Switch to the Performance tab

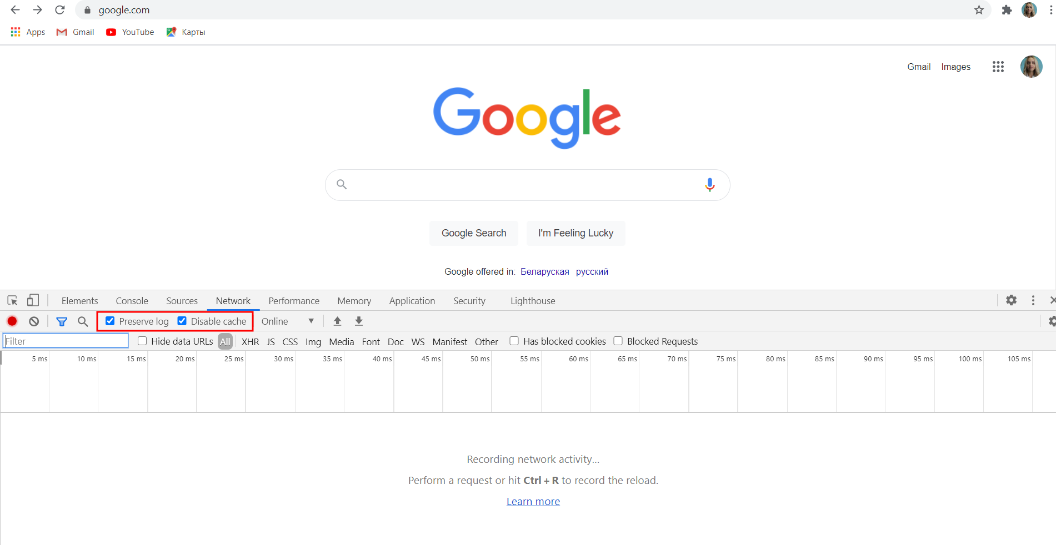tap(294, 301)
